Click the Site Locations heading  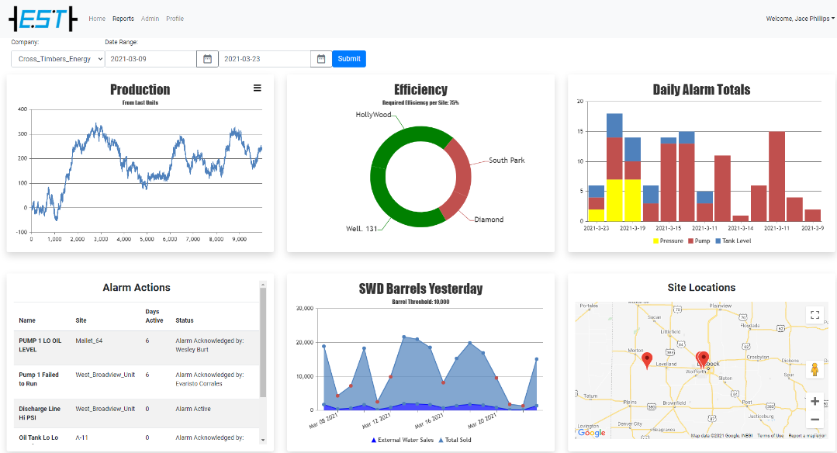pyautogui.click(x=701, y=288)
